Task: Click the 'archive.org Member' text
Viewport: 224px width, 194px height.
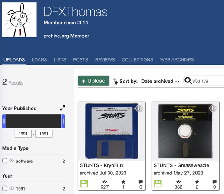Action: point(66,36)
